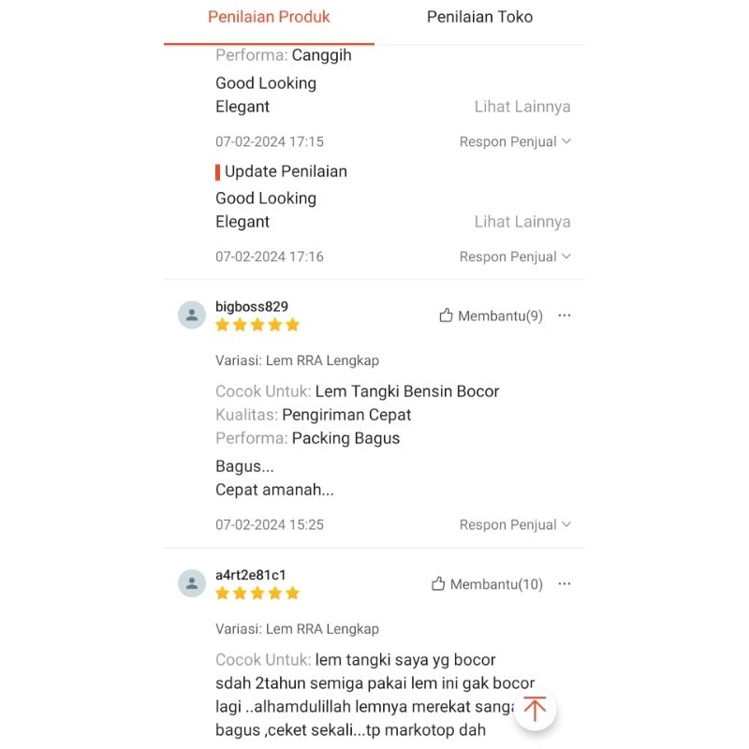This screenshot has height=749, width=749.
Task: Open the a4rt2e81c1 username profile
Action: coord(251,574)
